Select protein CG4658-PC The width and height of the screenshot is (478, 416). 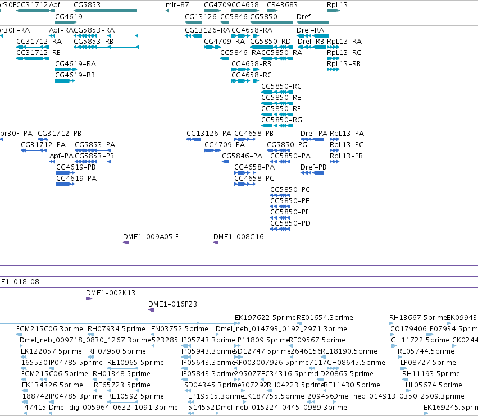click(x=254, y=179)
